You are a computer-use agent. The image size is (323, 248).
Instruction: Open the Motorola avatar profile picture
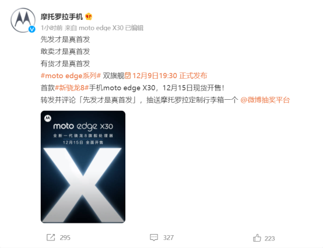click(x=23, y=20)
